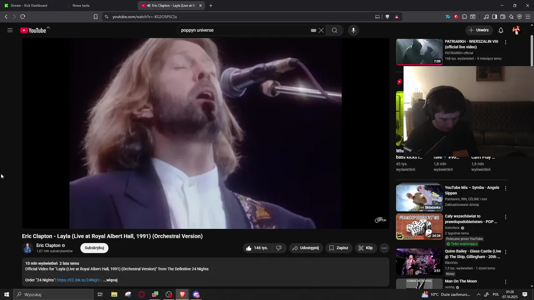Clear the search box with the X

pyautogui.click(x=321, y=30)
